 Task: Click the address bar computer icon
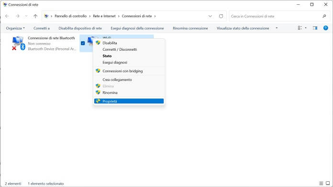[46, 16]
